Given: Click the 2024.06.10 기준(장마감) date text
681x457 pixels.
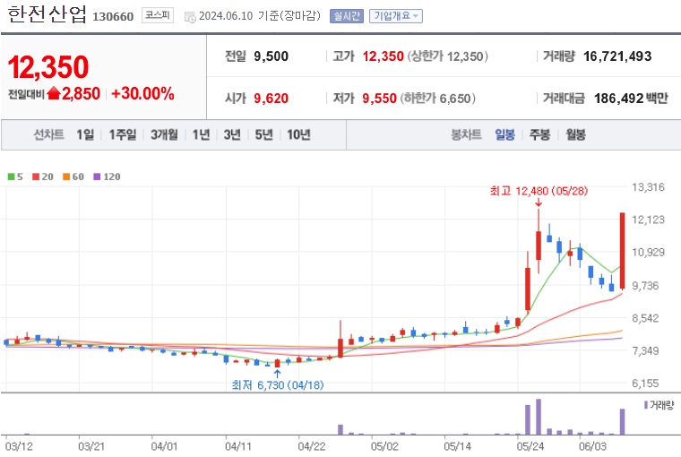Looking at the screenshot, I should tap(259, 16).
